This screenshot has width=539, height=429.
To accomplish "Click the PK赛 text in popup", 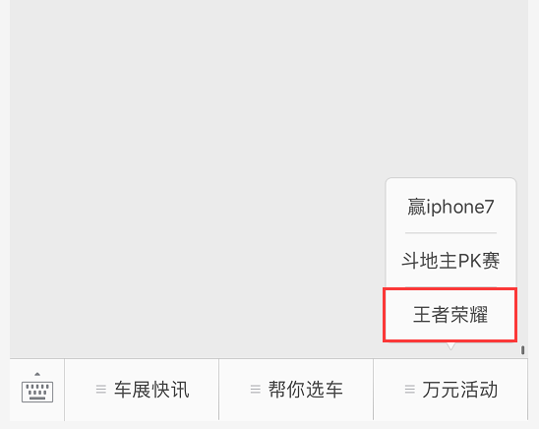I will tap(479, 261).
